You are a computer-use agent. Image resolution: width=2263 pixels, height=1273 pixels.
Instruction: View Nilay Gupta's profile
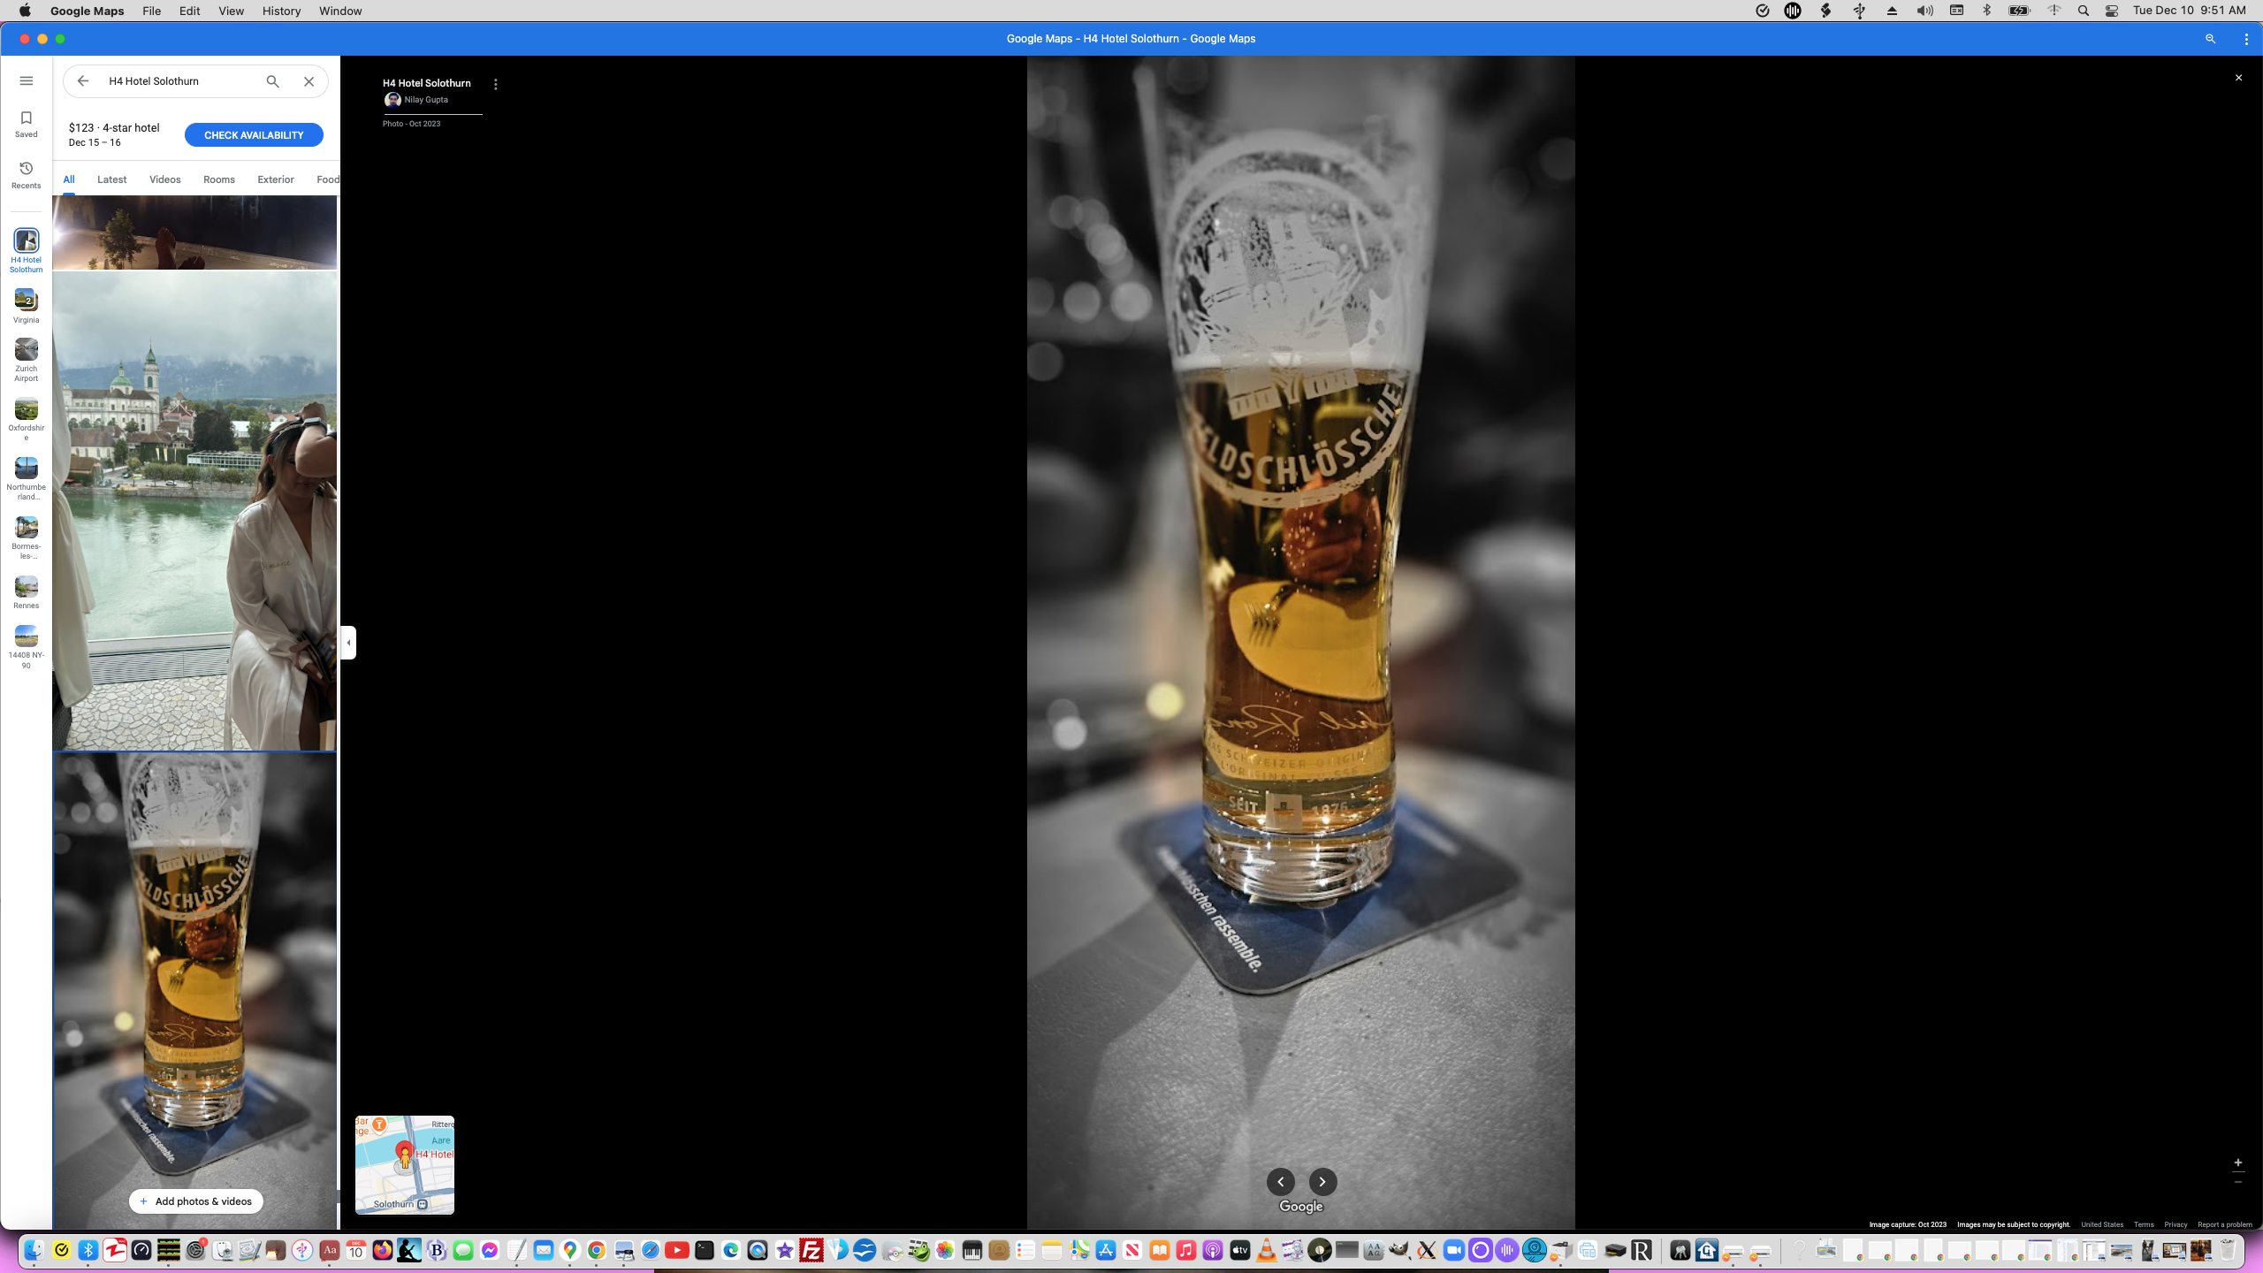pos(424,100)
